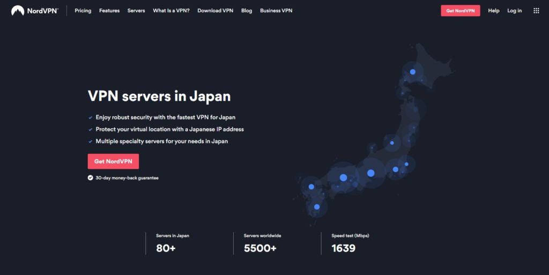Click 'Protect your virtual location' bullet text

[x=170, y=129]
